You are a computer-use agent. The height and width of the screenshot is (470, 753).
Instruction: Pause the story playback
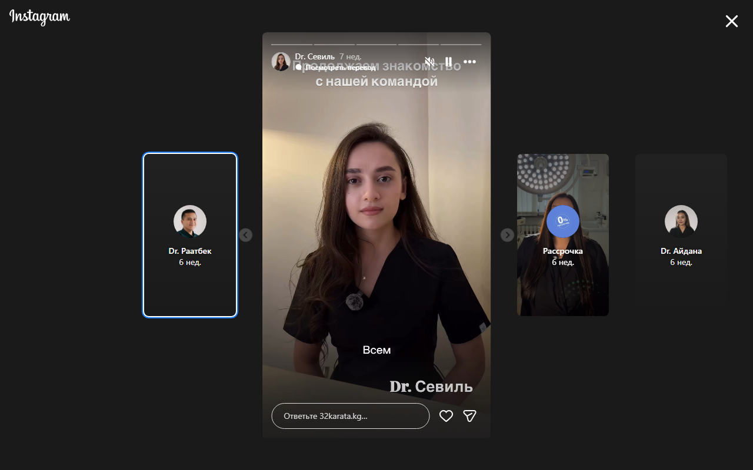[448, 62]
